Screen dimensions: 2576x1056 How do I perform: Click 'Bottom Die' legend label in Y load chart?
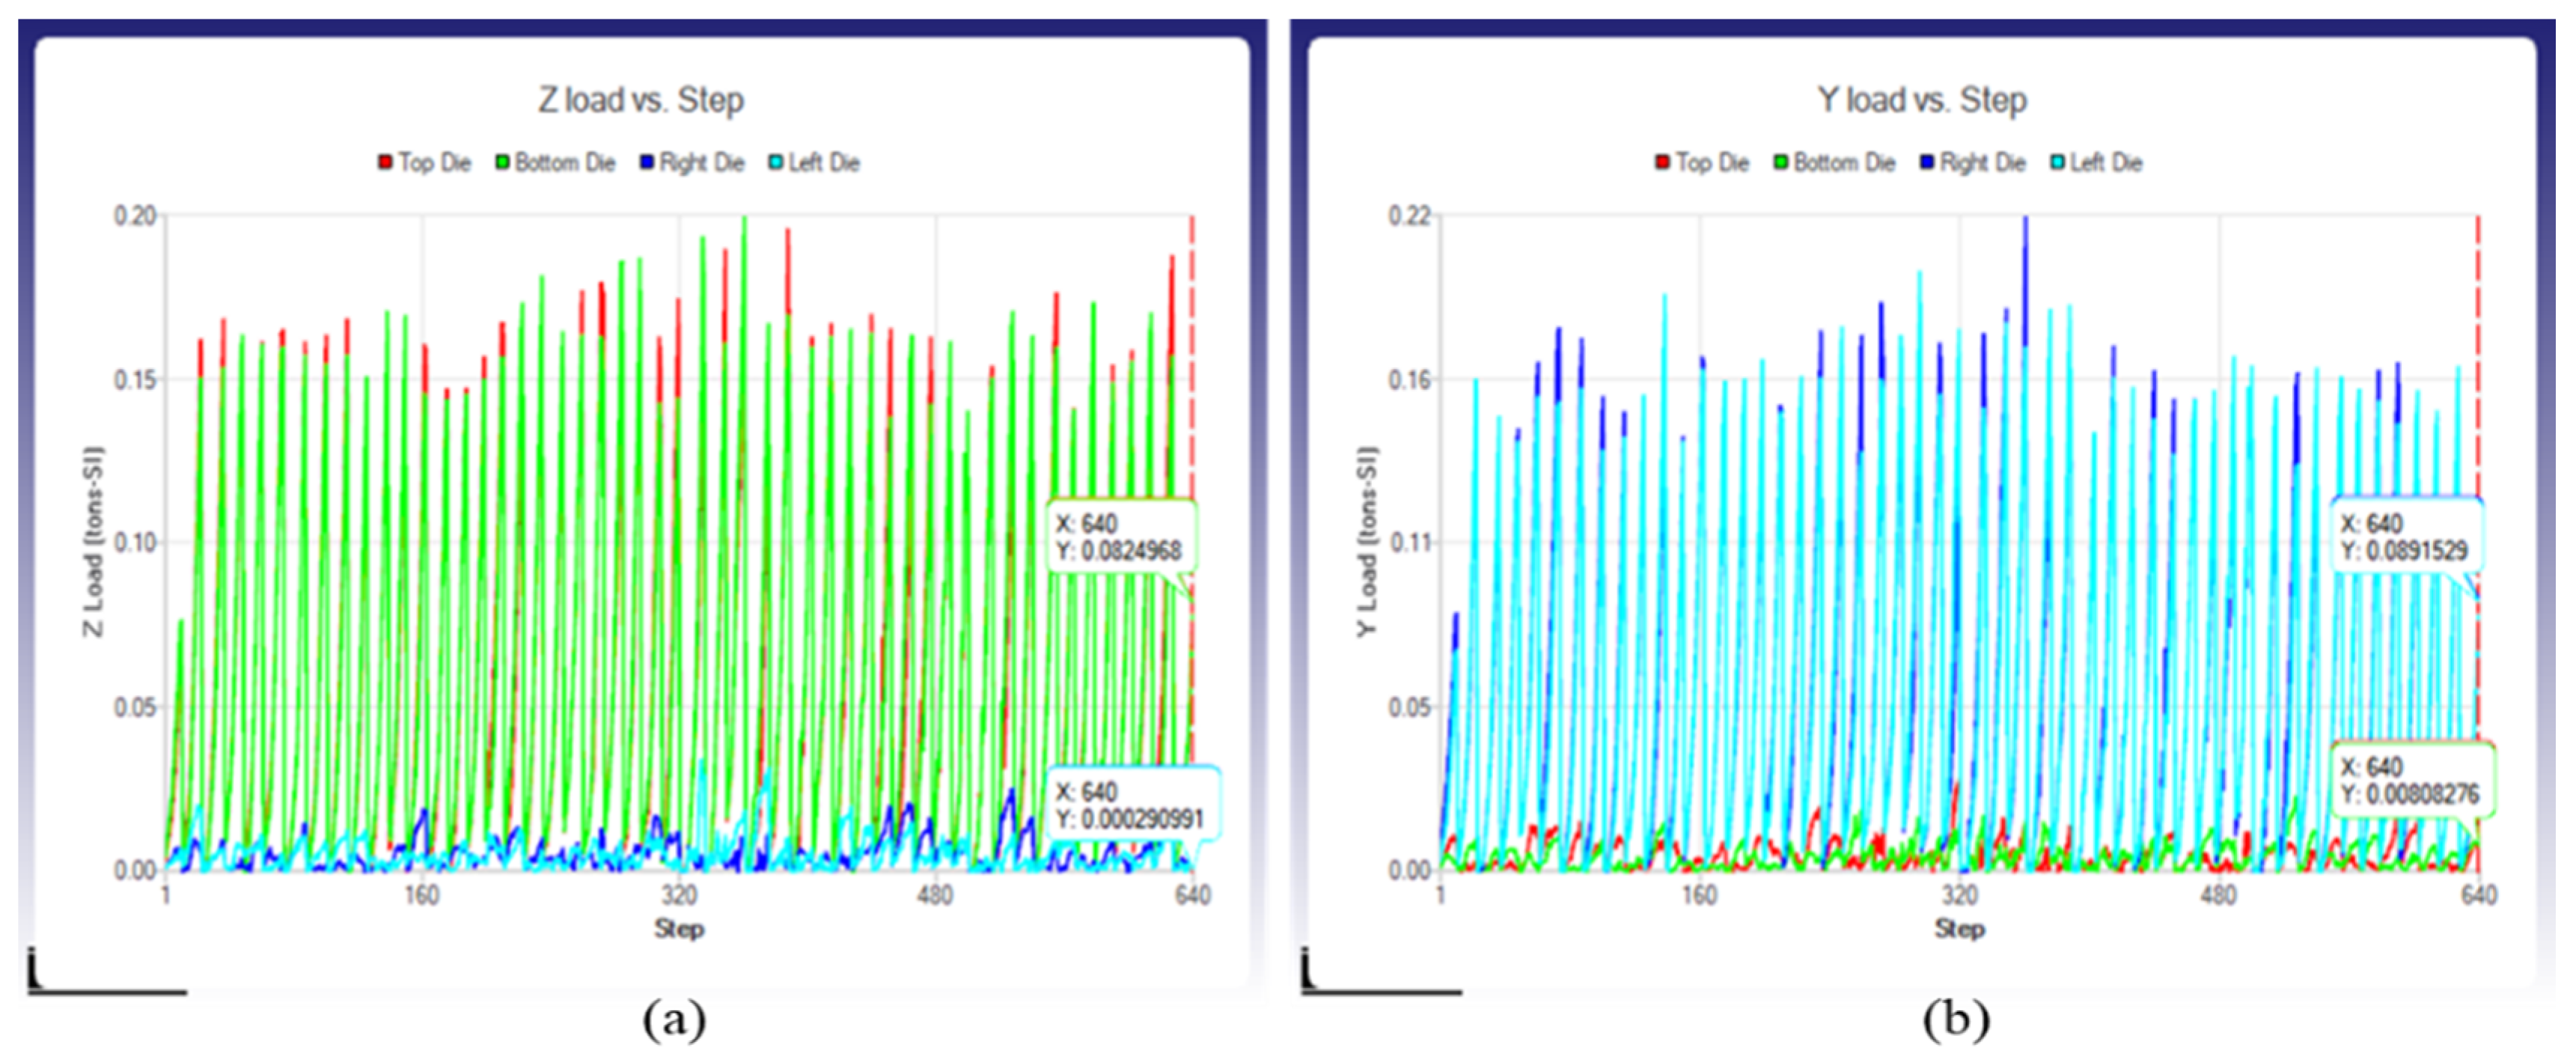pyautogui.click(x=1844, y=162)
